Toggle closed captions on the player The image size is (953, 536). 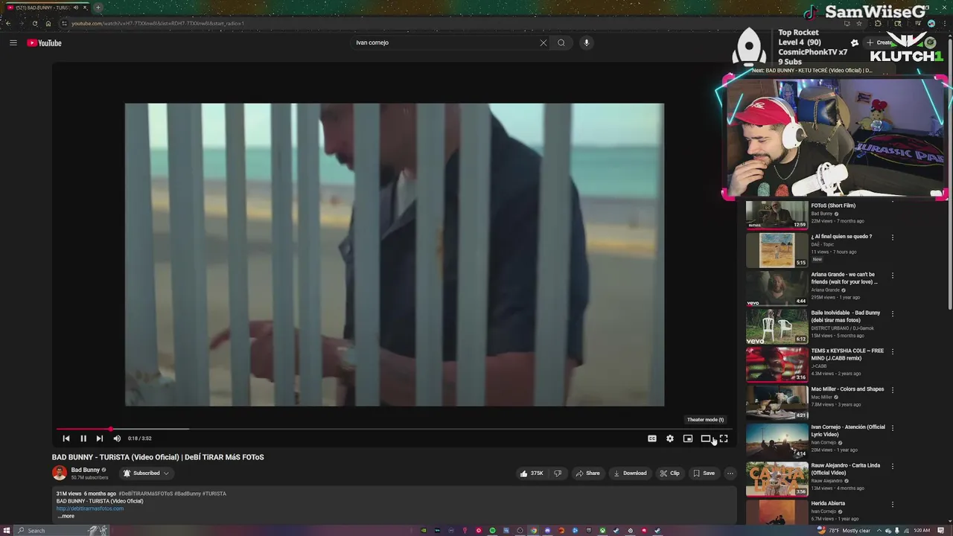tap(652, 438)
